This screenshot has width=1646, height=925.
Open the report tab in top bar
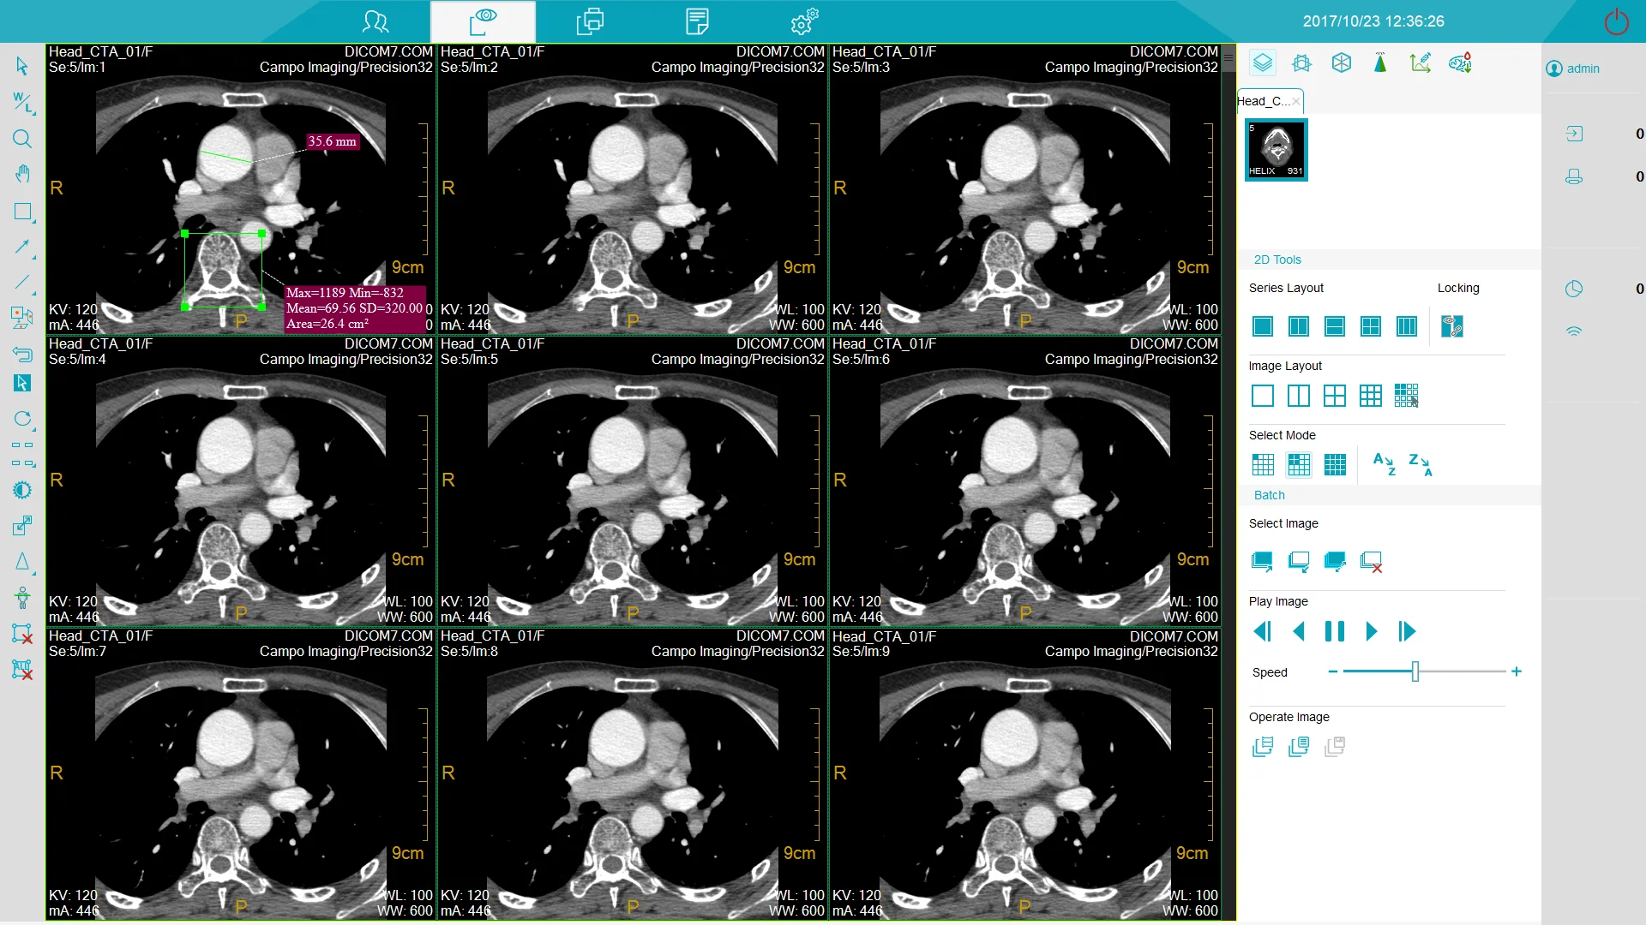(697, 21)
